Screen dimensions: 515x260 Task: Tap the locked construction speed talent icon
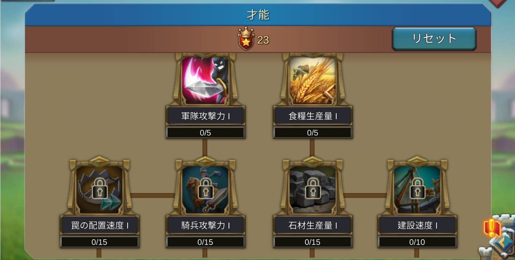(x=417, y=189)
